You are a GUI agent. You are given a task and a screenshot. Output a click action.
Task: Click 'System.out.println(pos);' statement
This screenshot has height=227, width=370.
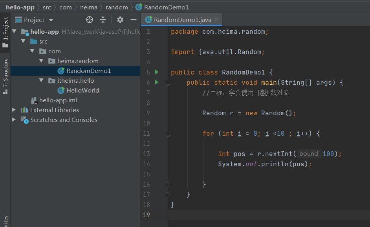265,164
